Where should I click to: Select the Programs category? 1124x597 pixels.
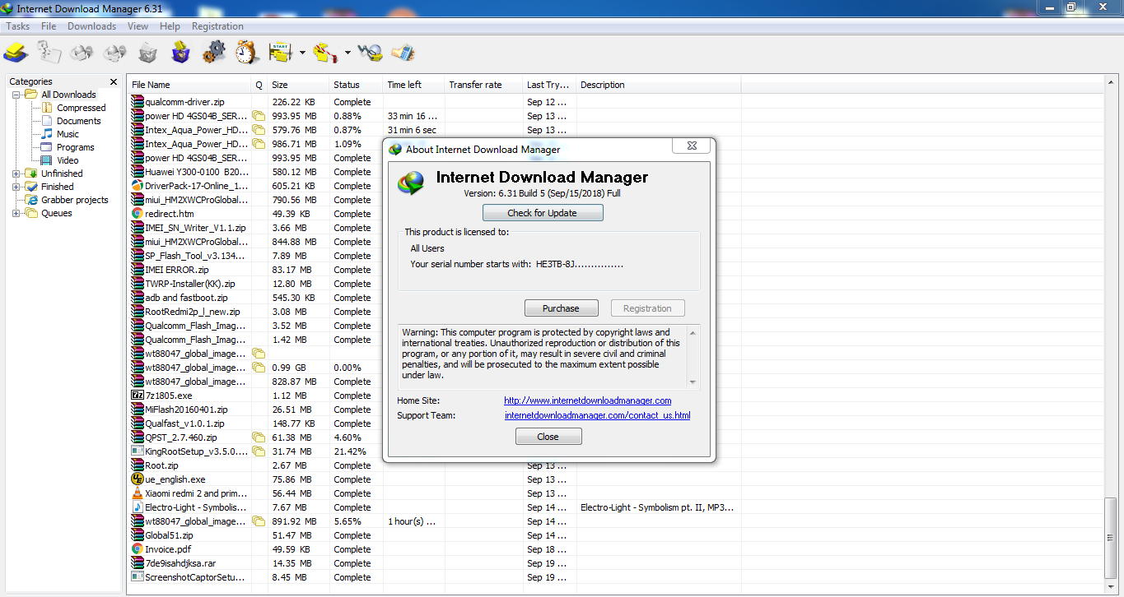coord(75,147)
